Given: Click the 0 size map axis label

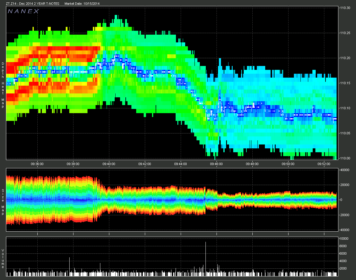Looking at the screenshot, I should click(341, 200).
